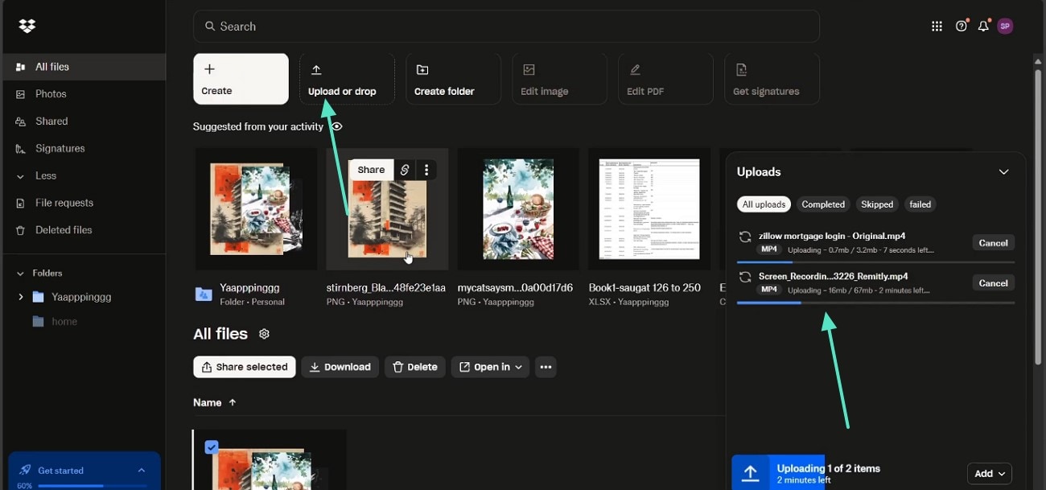Select the All uploads filter

click(x=764, y=204)
